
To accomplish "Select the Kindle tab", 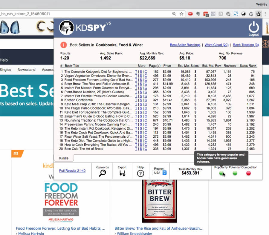I will [64, 158].
